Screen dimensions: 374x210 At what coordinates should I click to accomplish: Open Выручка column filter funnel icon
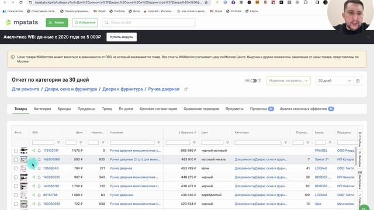pyautogui.click(x=195, y=142)
